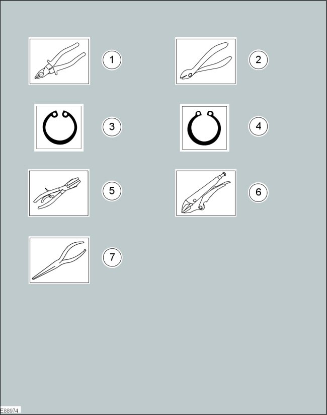Click the left eyelet of internal circlip

point(54,114)
